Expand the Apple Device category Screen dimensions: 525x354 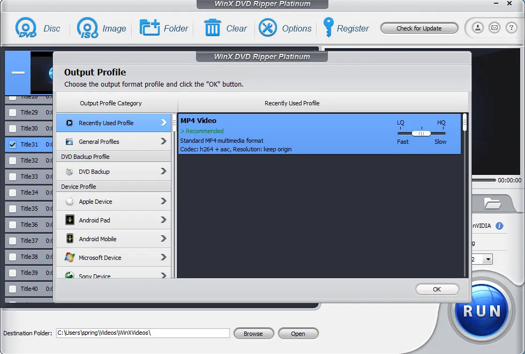[113, 202]
